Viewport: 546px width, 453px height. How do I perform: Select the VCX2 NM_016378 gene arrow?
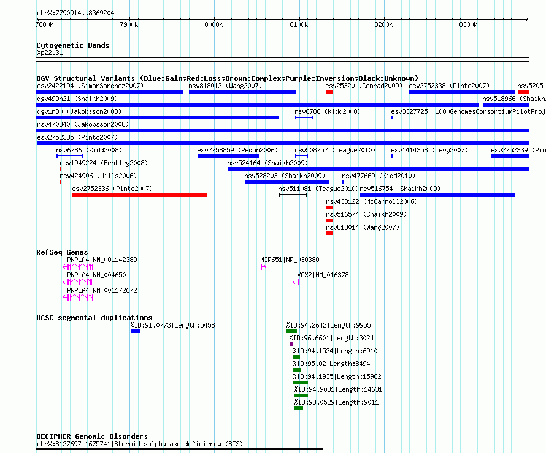click(296, 282)
